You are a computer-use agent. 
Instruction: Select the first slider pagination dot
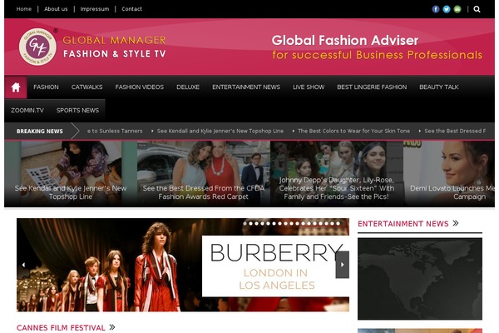pos(245,223)
